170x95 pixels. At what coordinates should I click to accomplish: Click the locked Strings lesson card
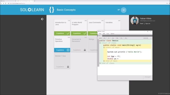point(93,44)
